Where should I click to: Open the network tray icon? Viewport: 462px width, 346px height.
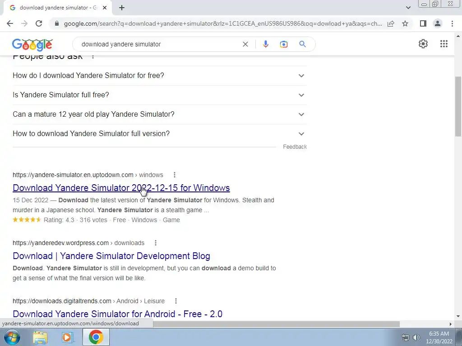[x=406, y=337]
